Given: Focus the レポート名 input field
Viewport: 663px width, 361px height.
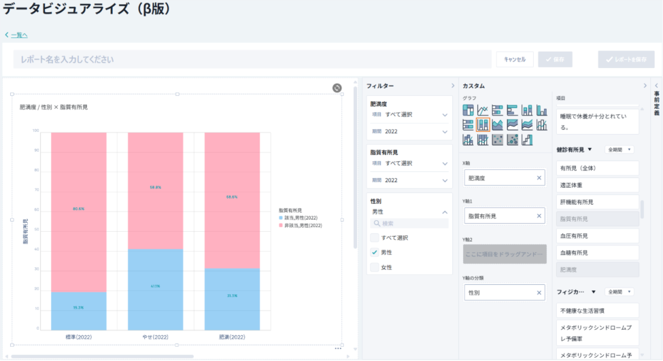Looking at the screenshot, I should pos(252,60).
